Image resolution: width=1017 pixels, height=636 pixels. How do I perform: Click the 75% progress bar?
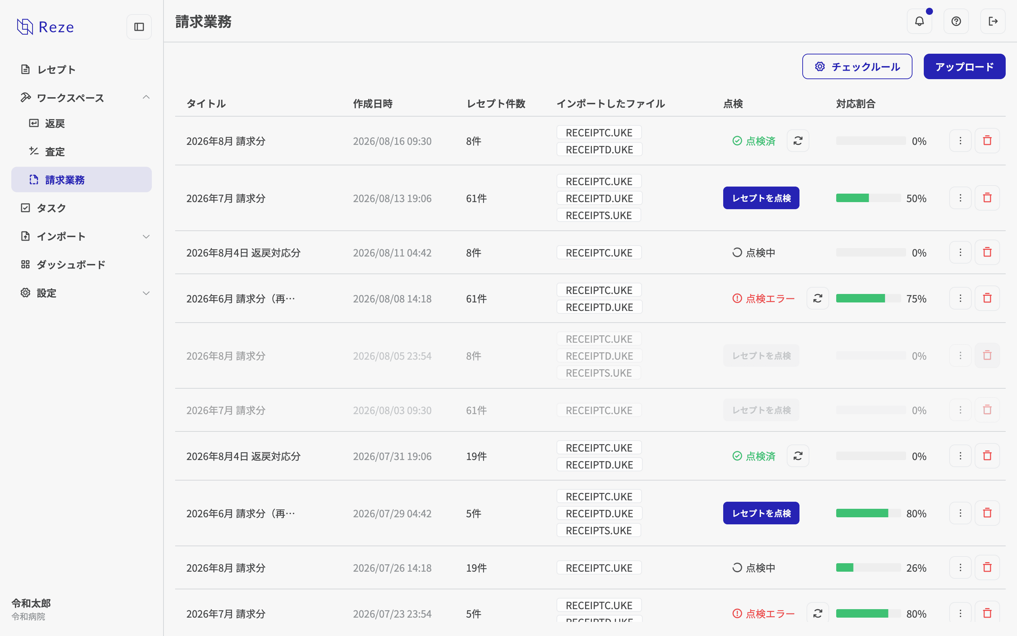tap(868, 299)
